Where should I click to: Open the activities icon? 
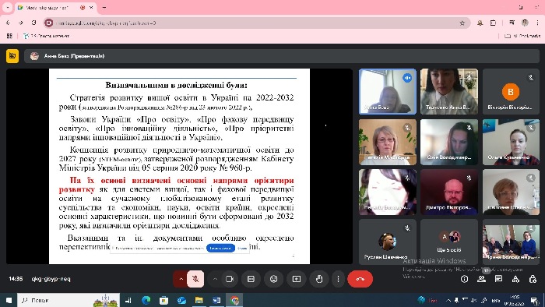(x=515, y=279)
